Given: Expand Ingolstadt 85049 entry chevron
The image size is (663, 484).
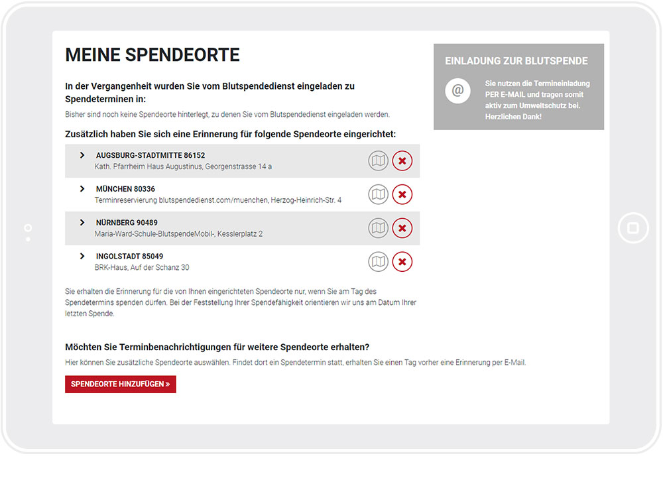Looking at the screenshot, I should (82, 256).
